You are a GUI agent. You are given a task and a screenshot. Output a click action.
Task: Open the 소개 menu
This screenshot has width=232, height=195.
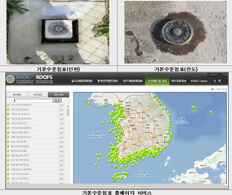click(x=217, y=81)
